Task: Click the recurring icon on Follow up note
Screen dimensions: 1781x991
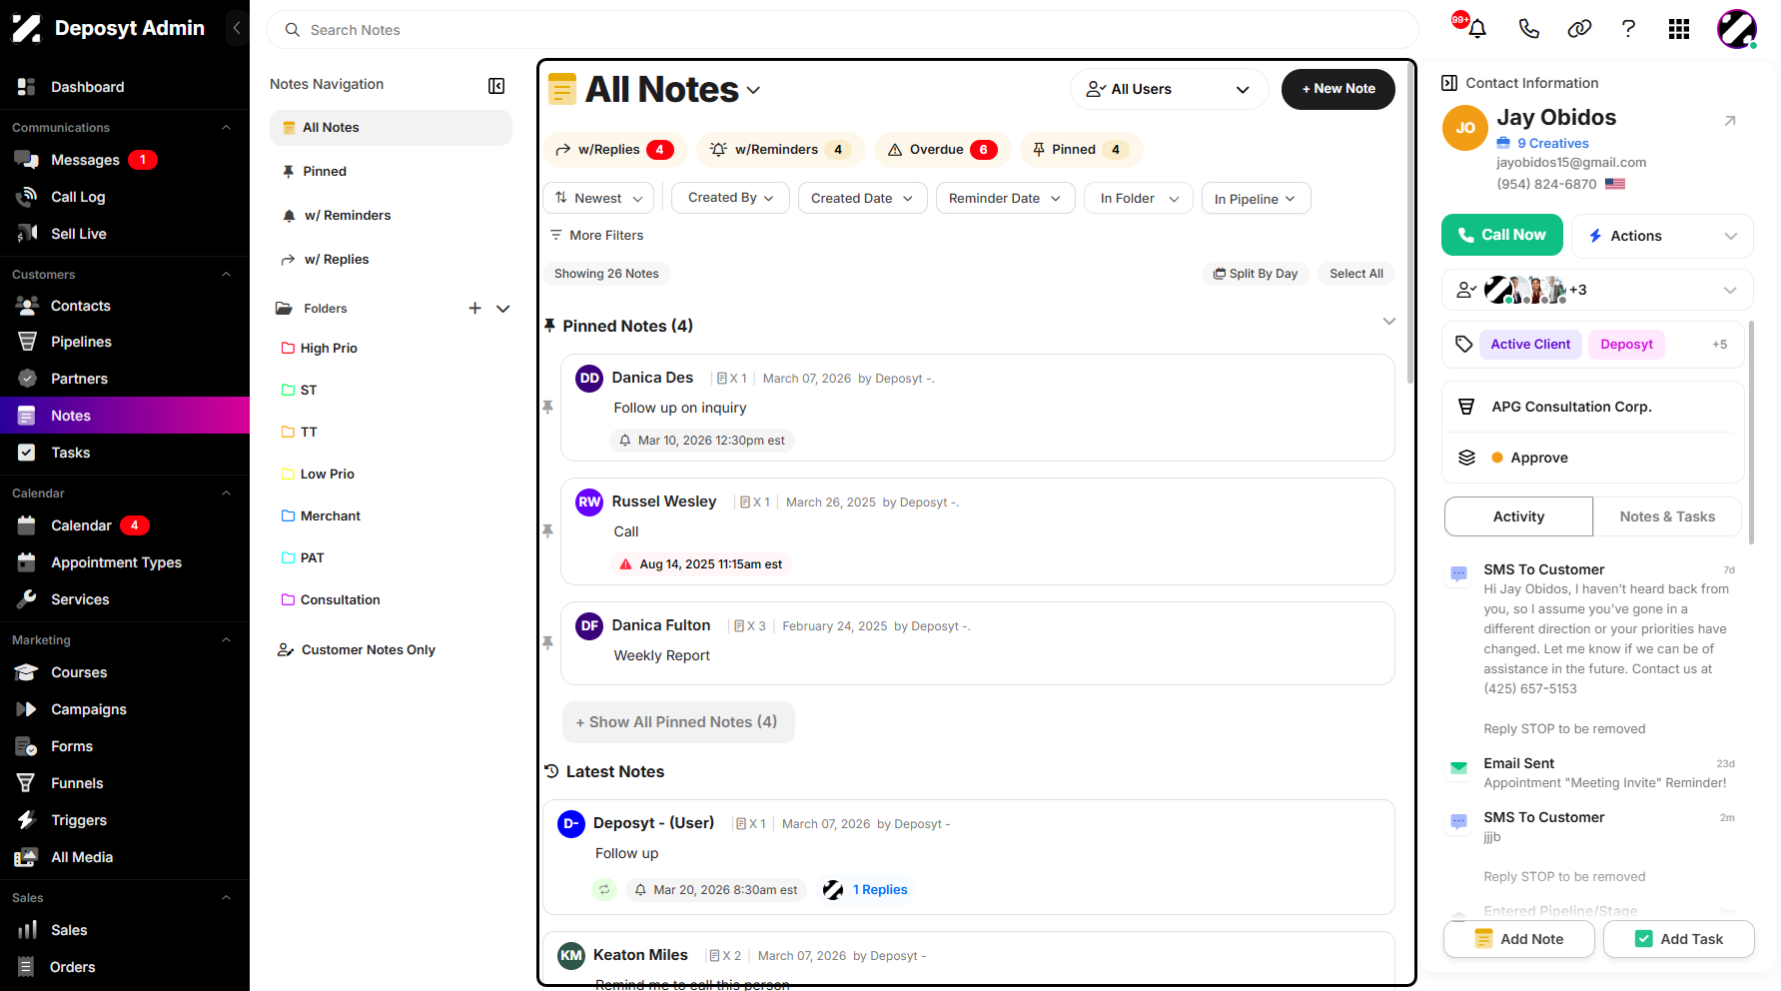Action: (x=604, y=889)
